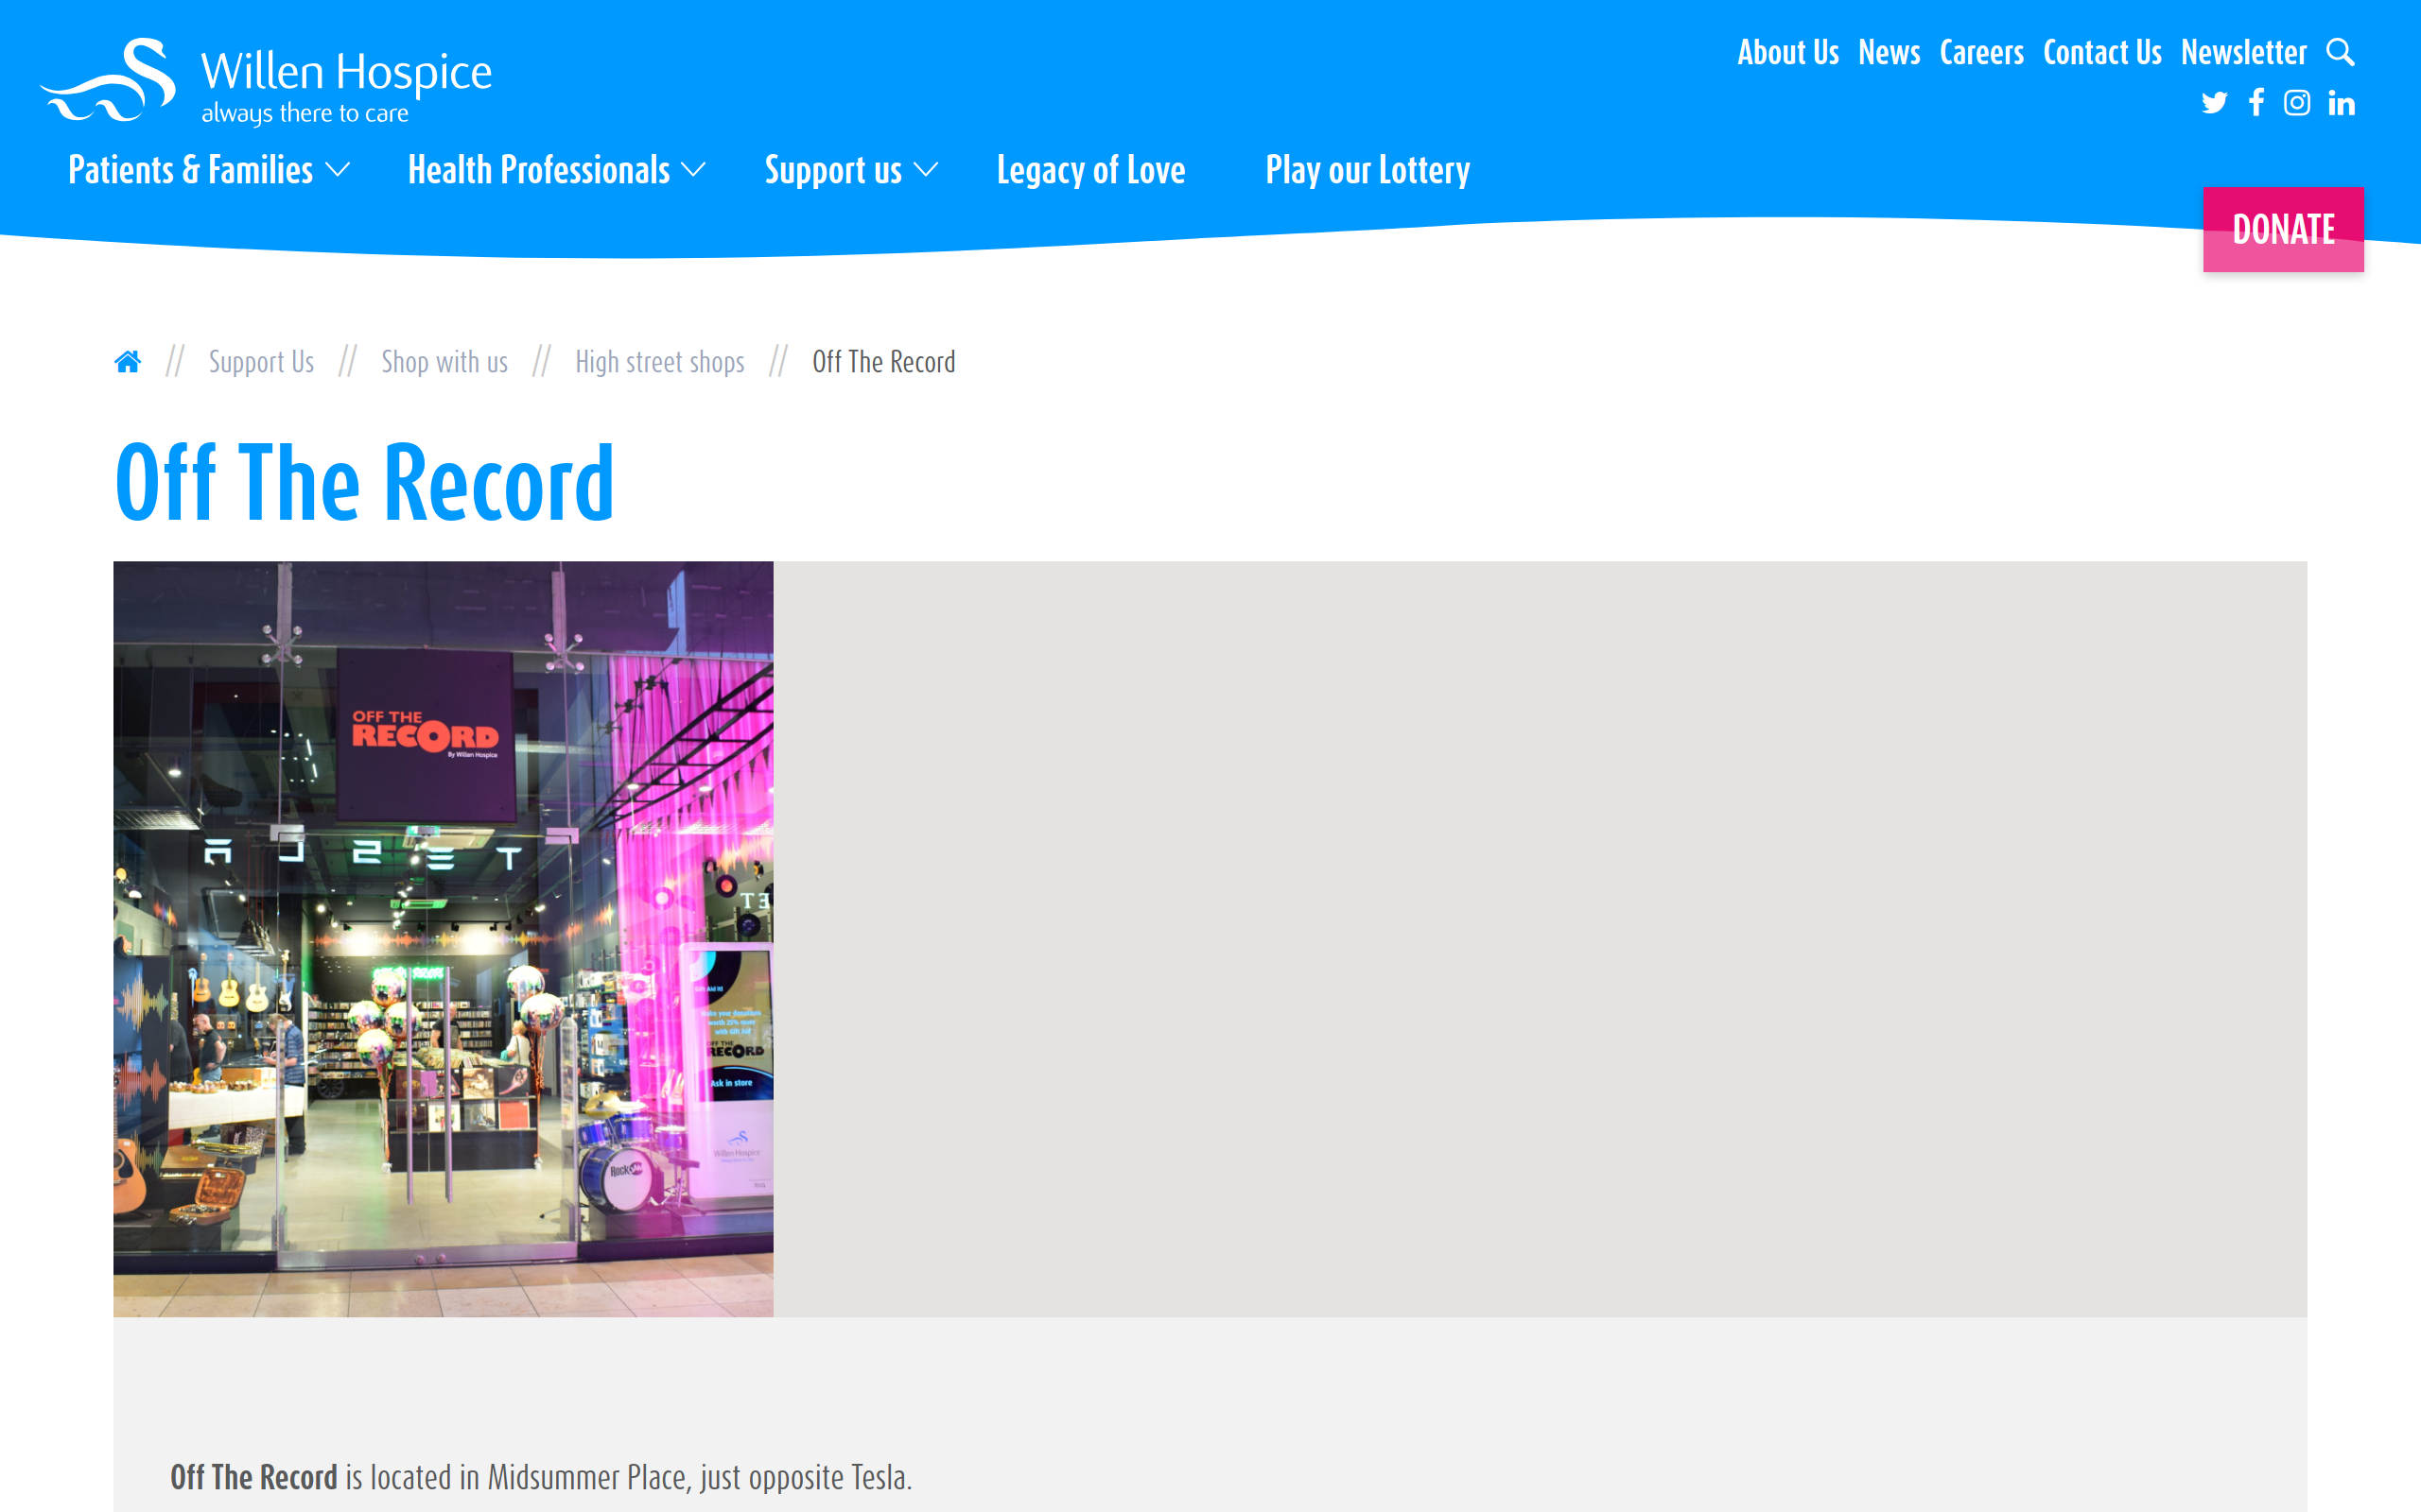Open the About Us link

tap(1789, 52)
